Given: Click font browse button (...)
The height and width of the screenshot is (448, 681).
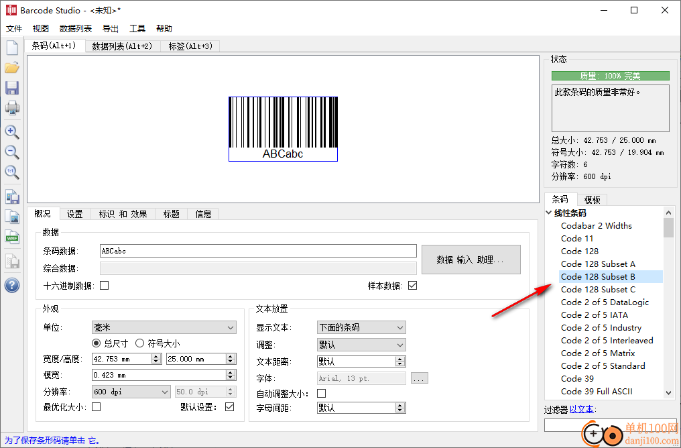Looking at the screenshot, I should (419, 378).
